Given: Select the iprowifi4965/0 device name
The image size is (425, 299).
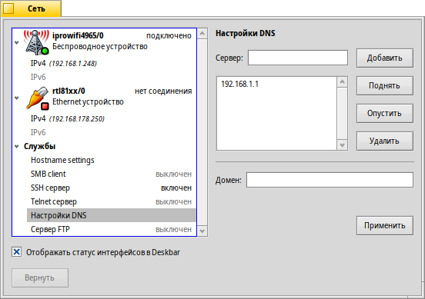Looking at the screenshot, I should click(78, 35).
